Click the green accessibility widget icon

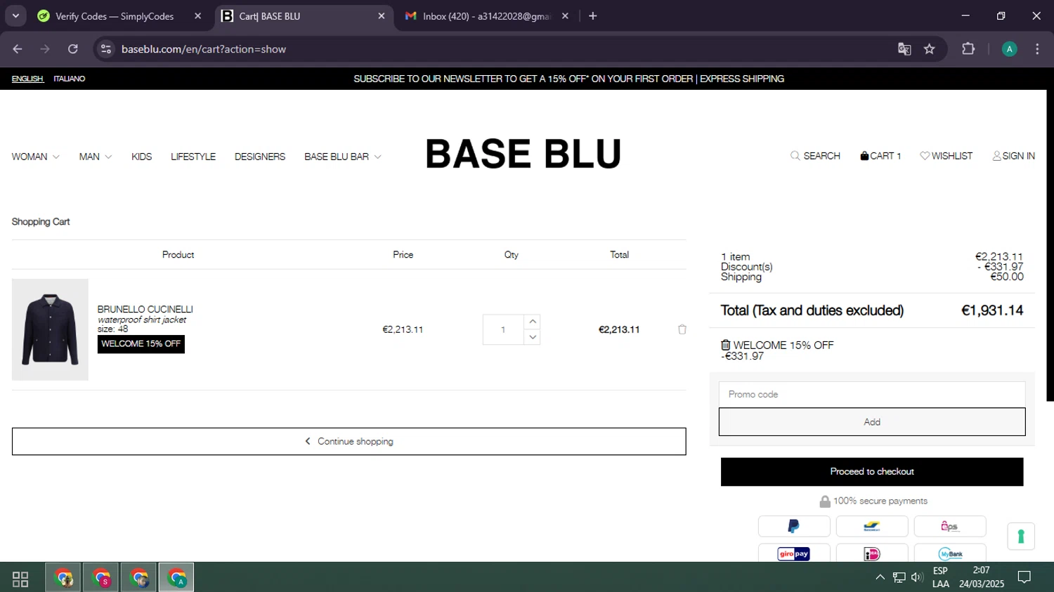(x=1021, y=537)
